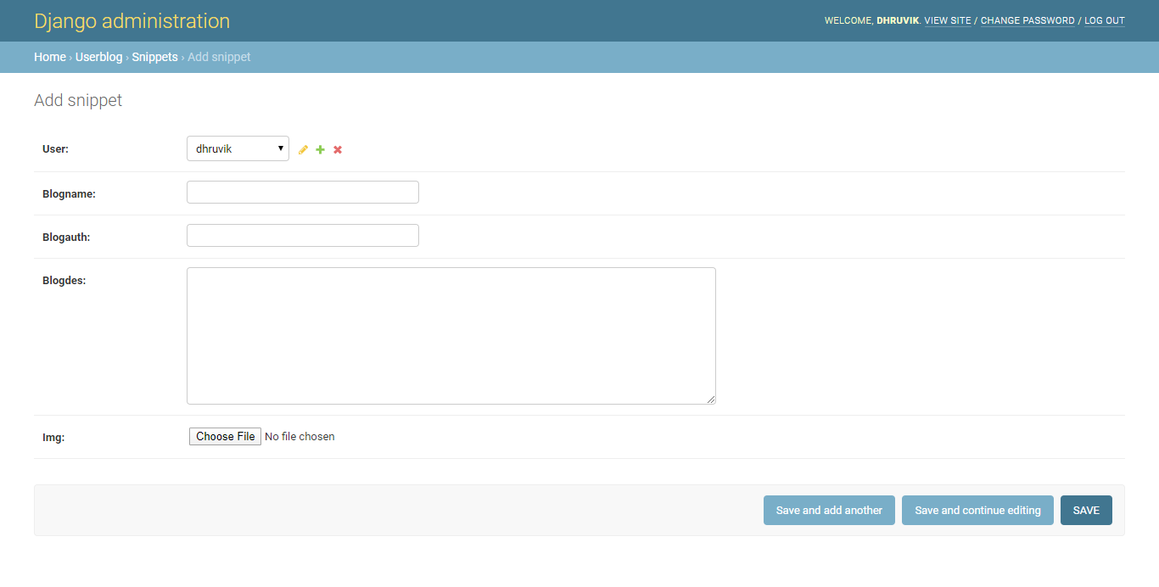Click the "DHRUVIK" username in the header
The width and height of the screenshot is (1159, 587).
(x=898, y=20)
